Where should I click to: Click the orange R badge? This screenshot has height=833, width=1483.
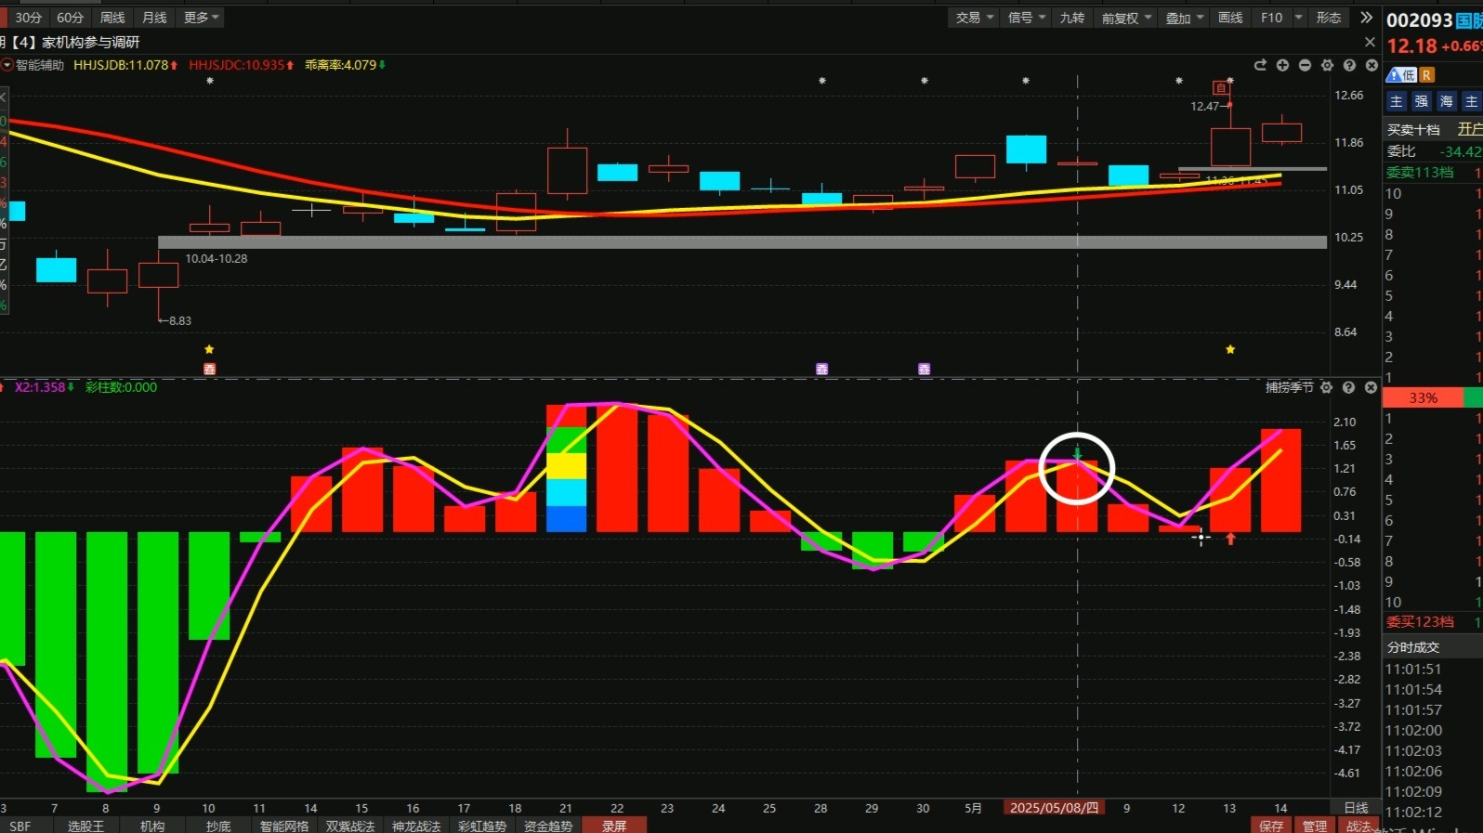click(1427, 74)
